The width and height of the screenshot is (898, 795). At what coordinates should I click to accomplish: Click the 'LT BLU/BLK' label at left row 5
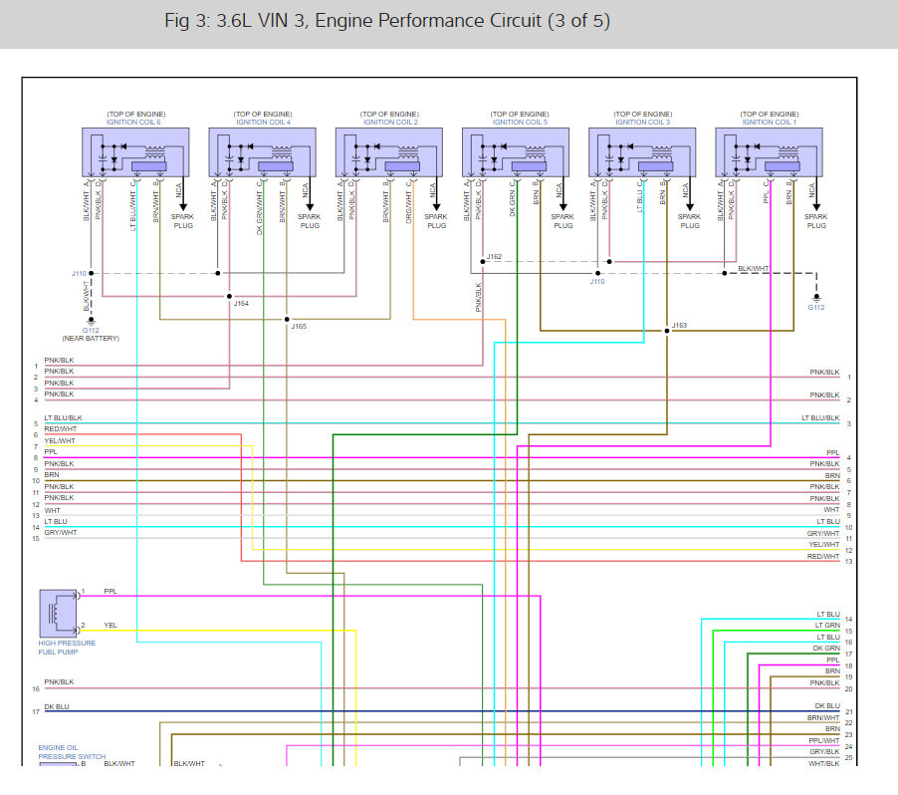click(x=63, y=417)
